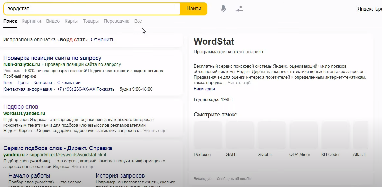Click the search field containing вордстат
This screenshot has height=187, width=384.
point(91,9)
